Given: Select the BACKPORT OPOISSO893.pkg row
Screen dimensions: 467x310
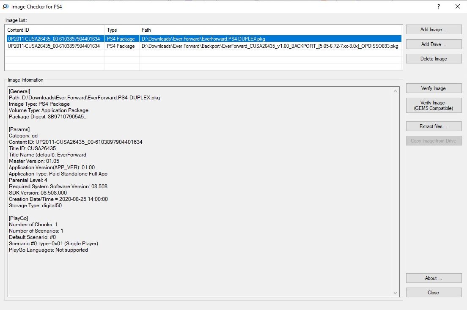Looking at the screenshot, I should click(204, 46).
